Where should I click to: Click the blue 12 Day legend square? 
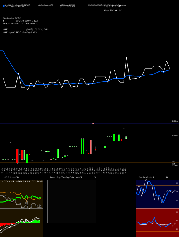4,6
